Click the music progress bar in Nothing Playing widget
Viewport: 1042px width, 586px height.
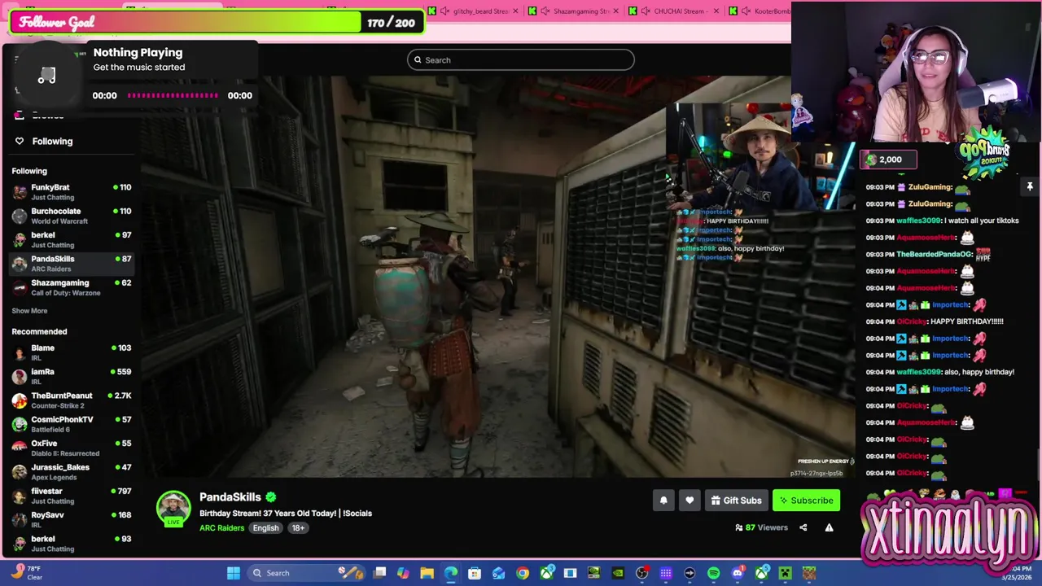[173, 95]
